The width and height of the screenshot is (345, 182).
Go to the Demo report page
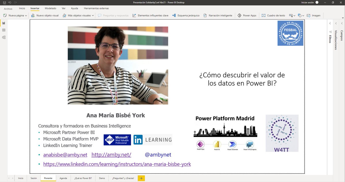click(x=102, y=178)
